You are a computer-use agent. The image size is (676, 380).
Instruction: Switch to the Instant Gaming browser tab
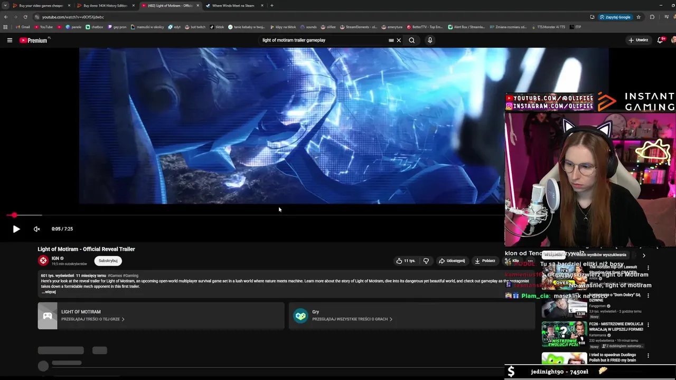tap(41, 5)
